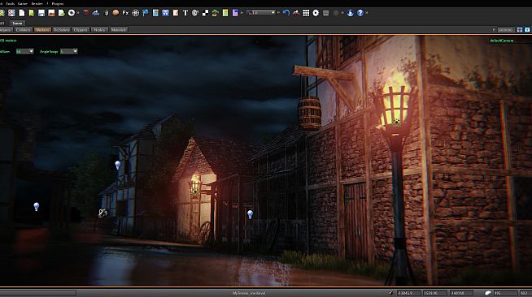Click the gray monitor screen icon
This screenshot has width=532, height=297.
[325, 13]
